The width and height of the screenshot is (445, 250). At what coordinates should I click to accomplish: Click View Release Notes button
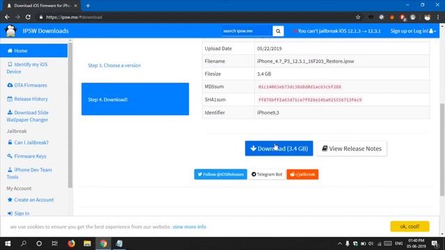[x=352, y=148]
